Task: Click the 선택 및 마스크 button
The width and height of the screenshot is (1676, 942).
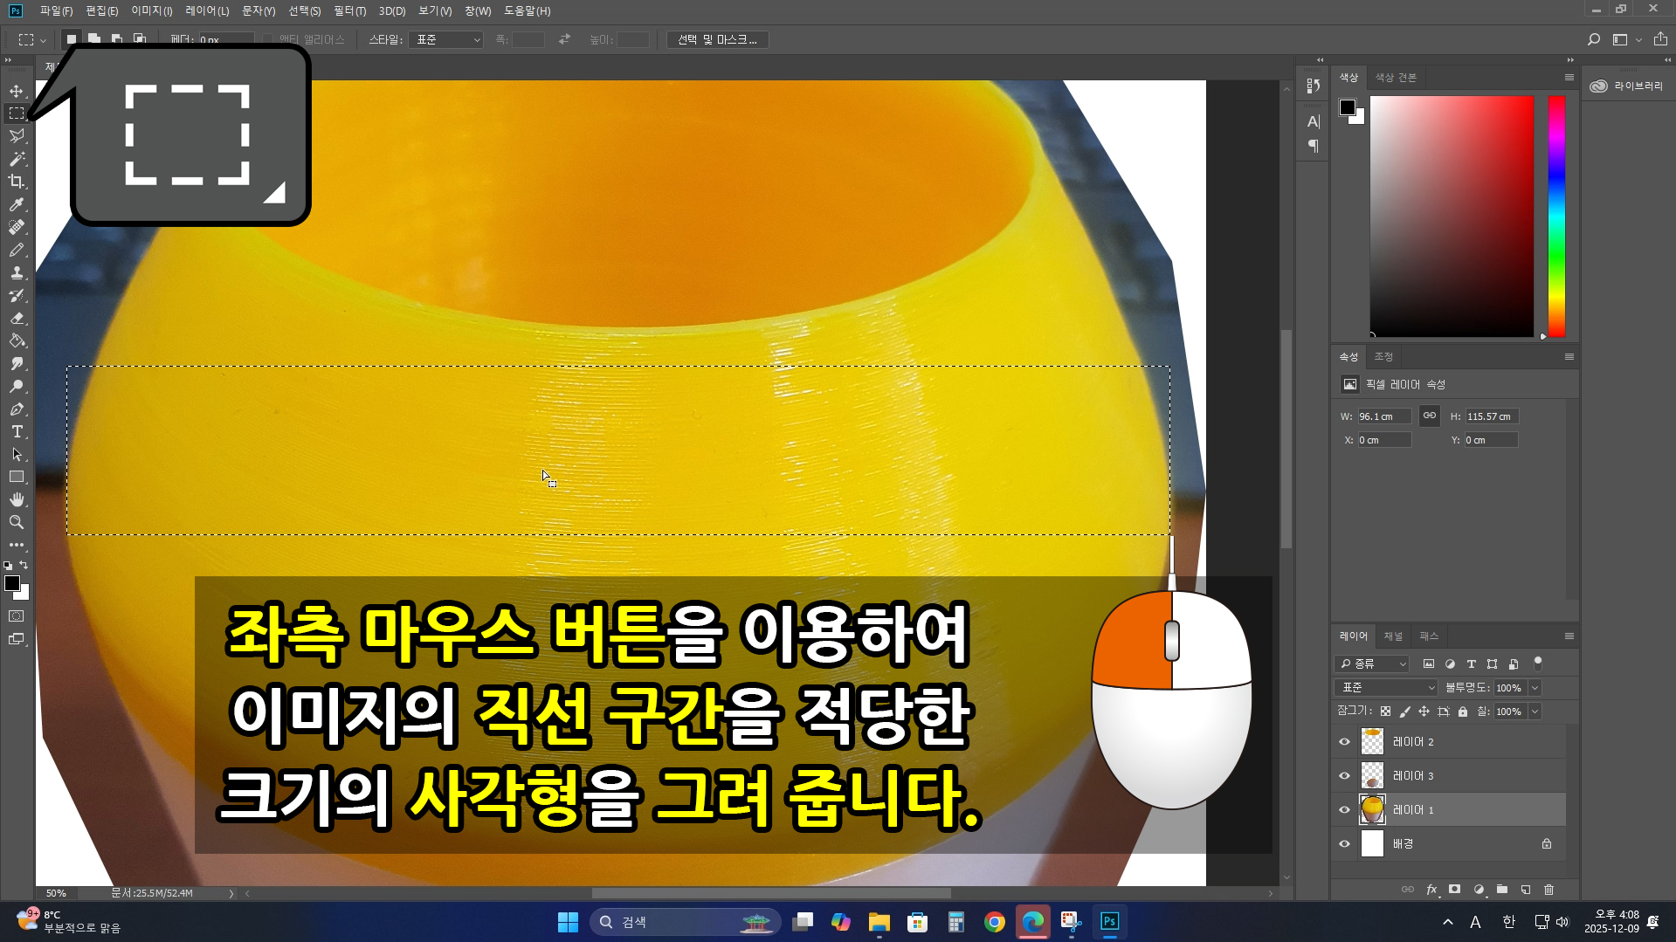Action: click(x=717, y=39)
